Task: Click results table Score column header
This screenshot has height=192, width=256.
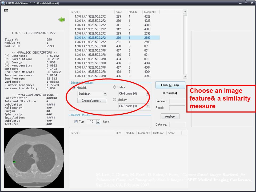Action: [x=174, y=133]
